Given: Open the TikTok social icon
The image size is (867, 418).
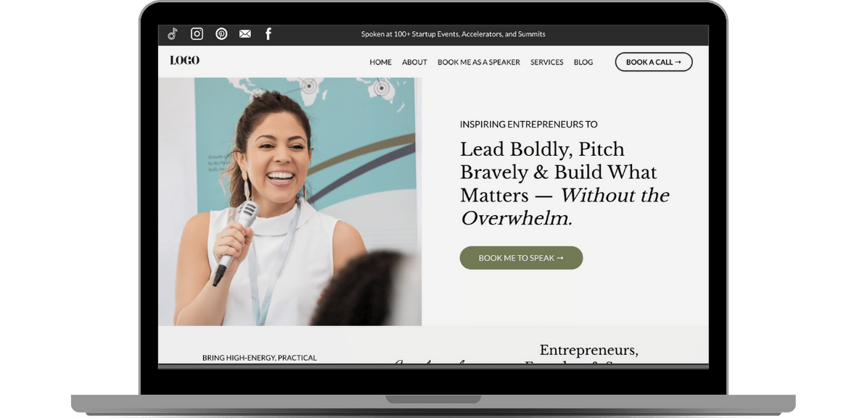Looking at the screenshot, I should click(173, 34).
